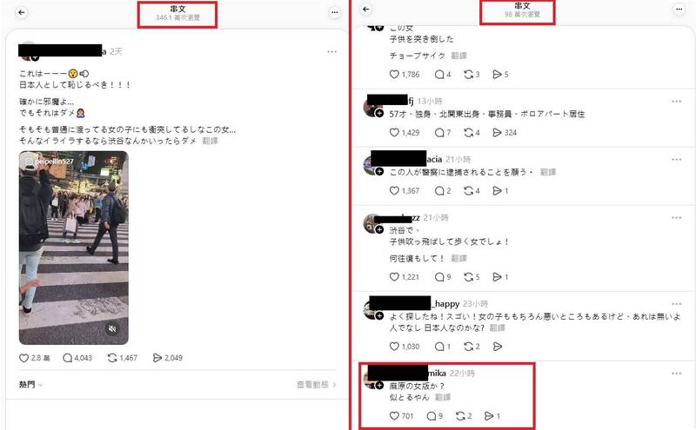Open more options menu in left thread header
This screenshot has width=696, height=430.
[x=335, y=12]
